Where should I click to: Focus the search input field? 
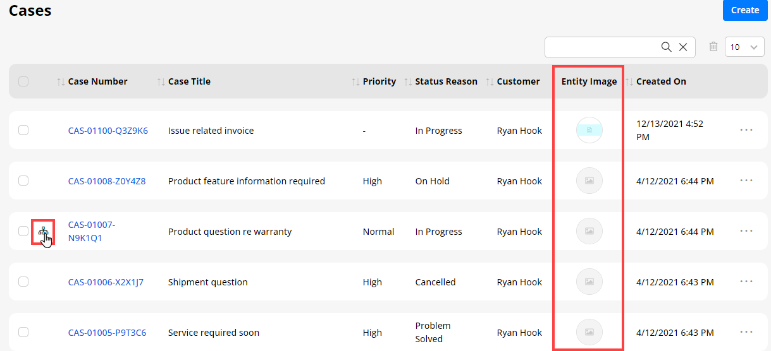point(601,47)
